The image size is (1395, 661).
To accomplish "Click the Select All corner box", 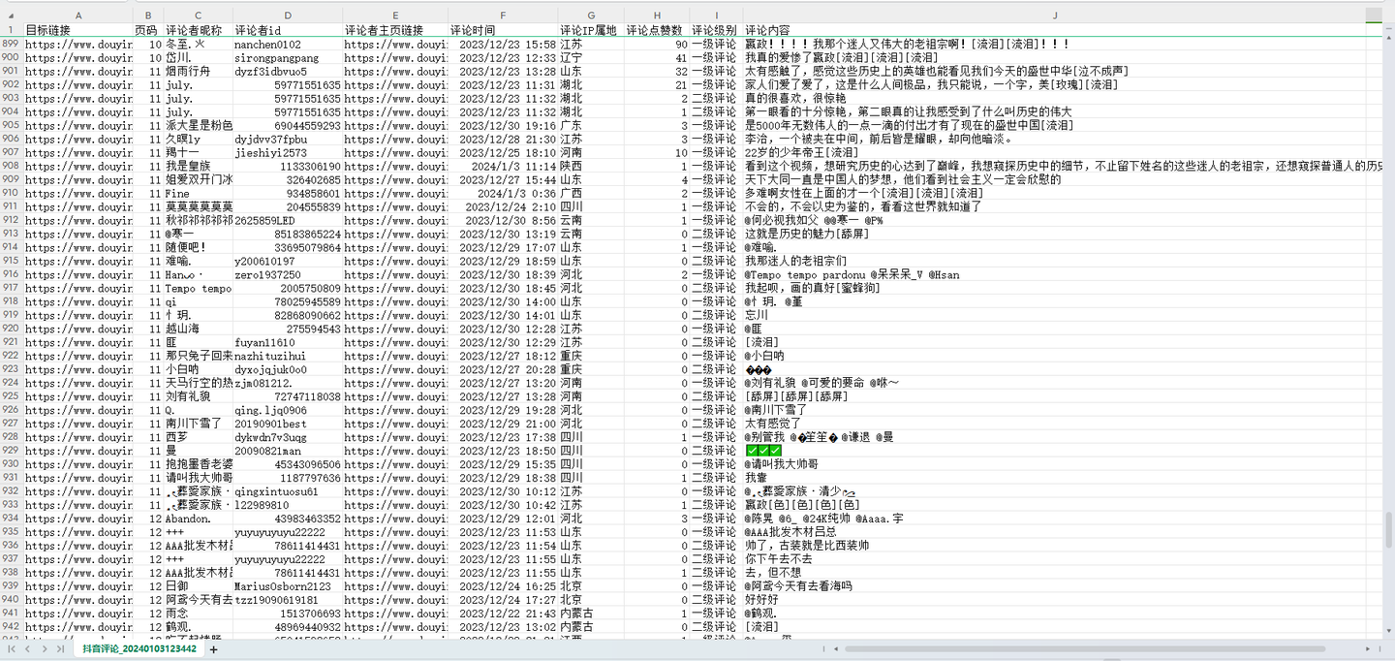I will (12, 16).
